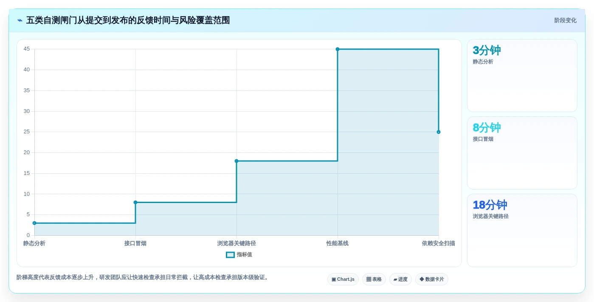Image resolution: width=594 pixels, height=302 pixels.
Task: Click the 静态分析 data point on chart
Action: tap(34, 223)
